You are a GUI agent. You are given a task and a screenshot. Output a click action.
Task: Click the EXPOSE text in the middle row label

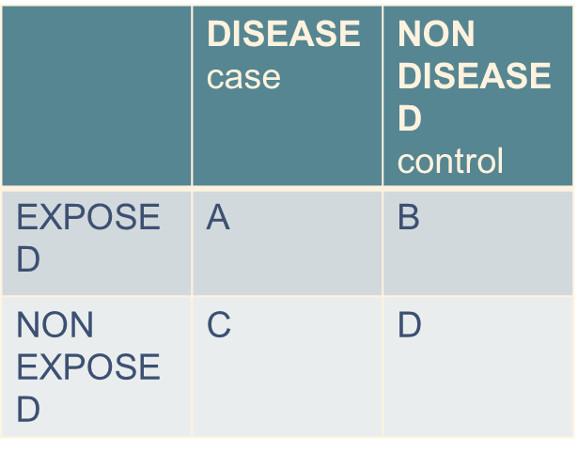[x=88, y=218]
